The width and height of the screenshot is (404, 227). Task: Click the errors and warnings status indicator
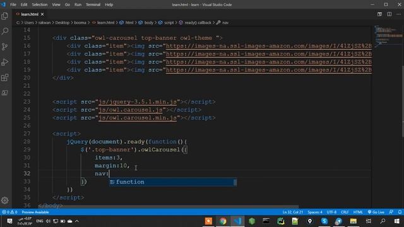9,212
